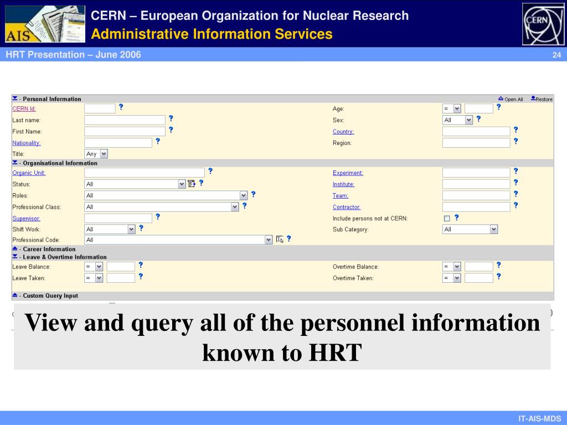Open the Status dropdown
Viewport: 567px width, 425px height.
(135, 184)
